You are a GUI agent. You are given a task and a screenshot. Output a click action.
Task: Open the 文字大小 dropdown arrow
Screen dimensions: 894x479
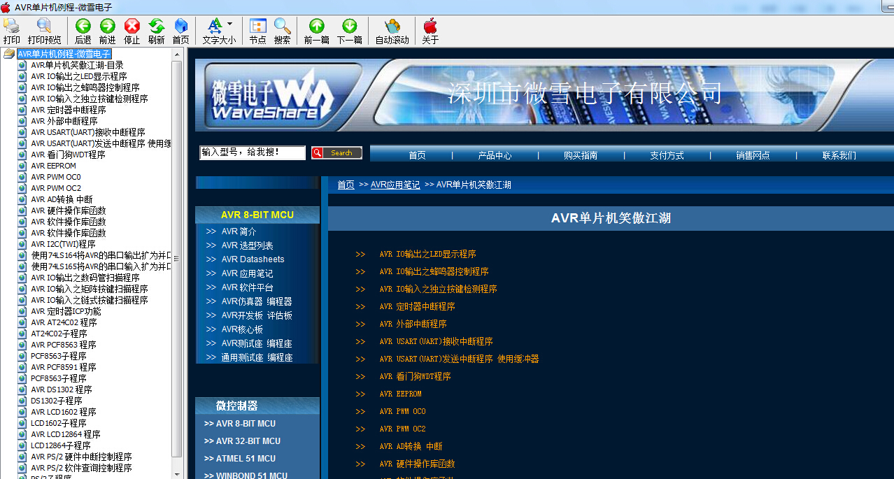tap(229, 24)
